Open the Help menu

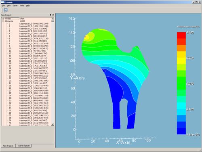(x=28, y=6)
